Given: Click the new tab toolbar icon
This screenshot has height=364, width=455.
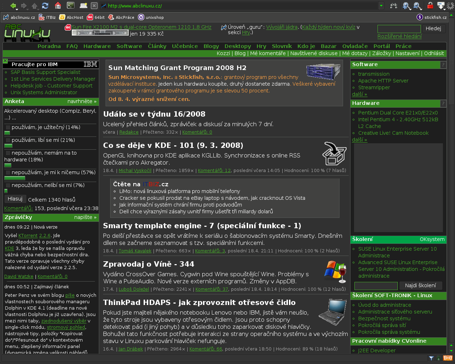Looking at the screenshot, I should coord(84,5).
